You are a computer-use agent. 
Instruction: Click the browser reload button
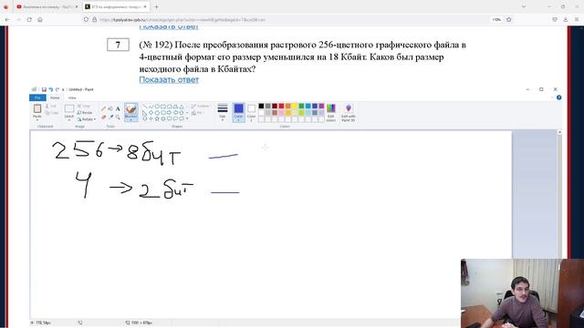[29, 19]
